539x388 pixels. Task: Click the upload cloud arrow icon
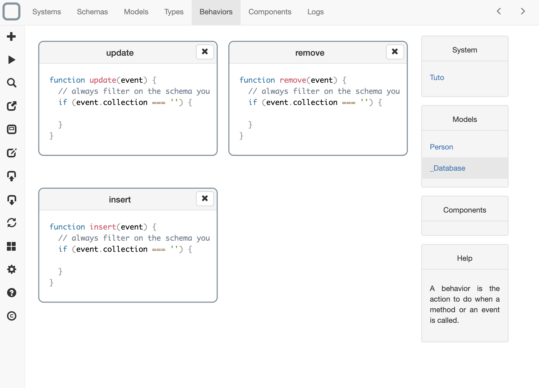[11, 176]
